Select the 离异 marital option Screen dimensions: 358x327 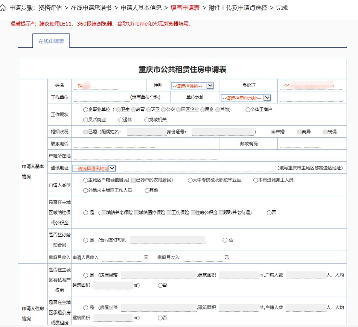(299, 132)
